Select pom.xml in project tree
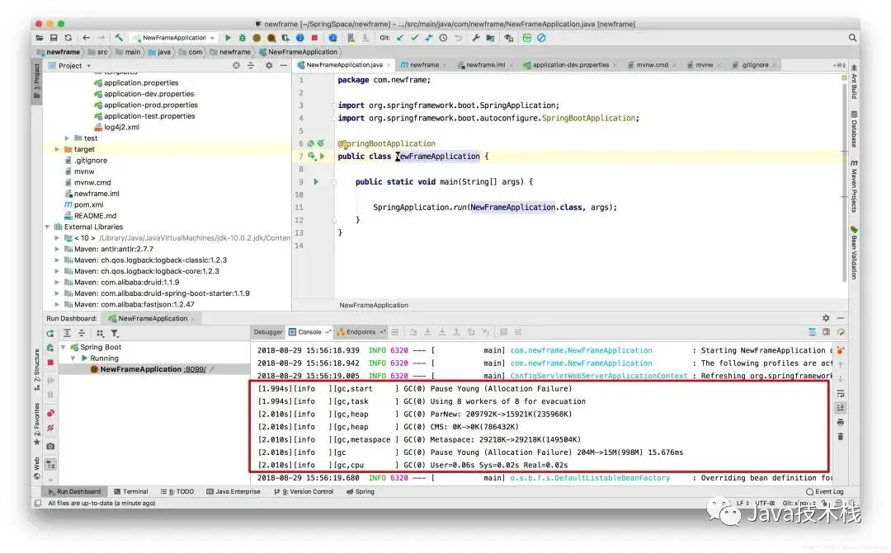Screen dimensions: 891x553 [x=88, y=205]
